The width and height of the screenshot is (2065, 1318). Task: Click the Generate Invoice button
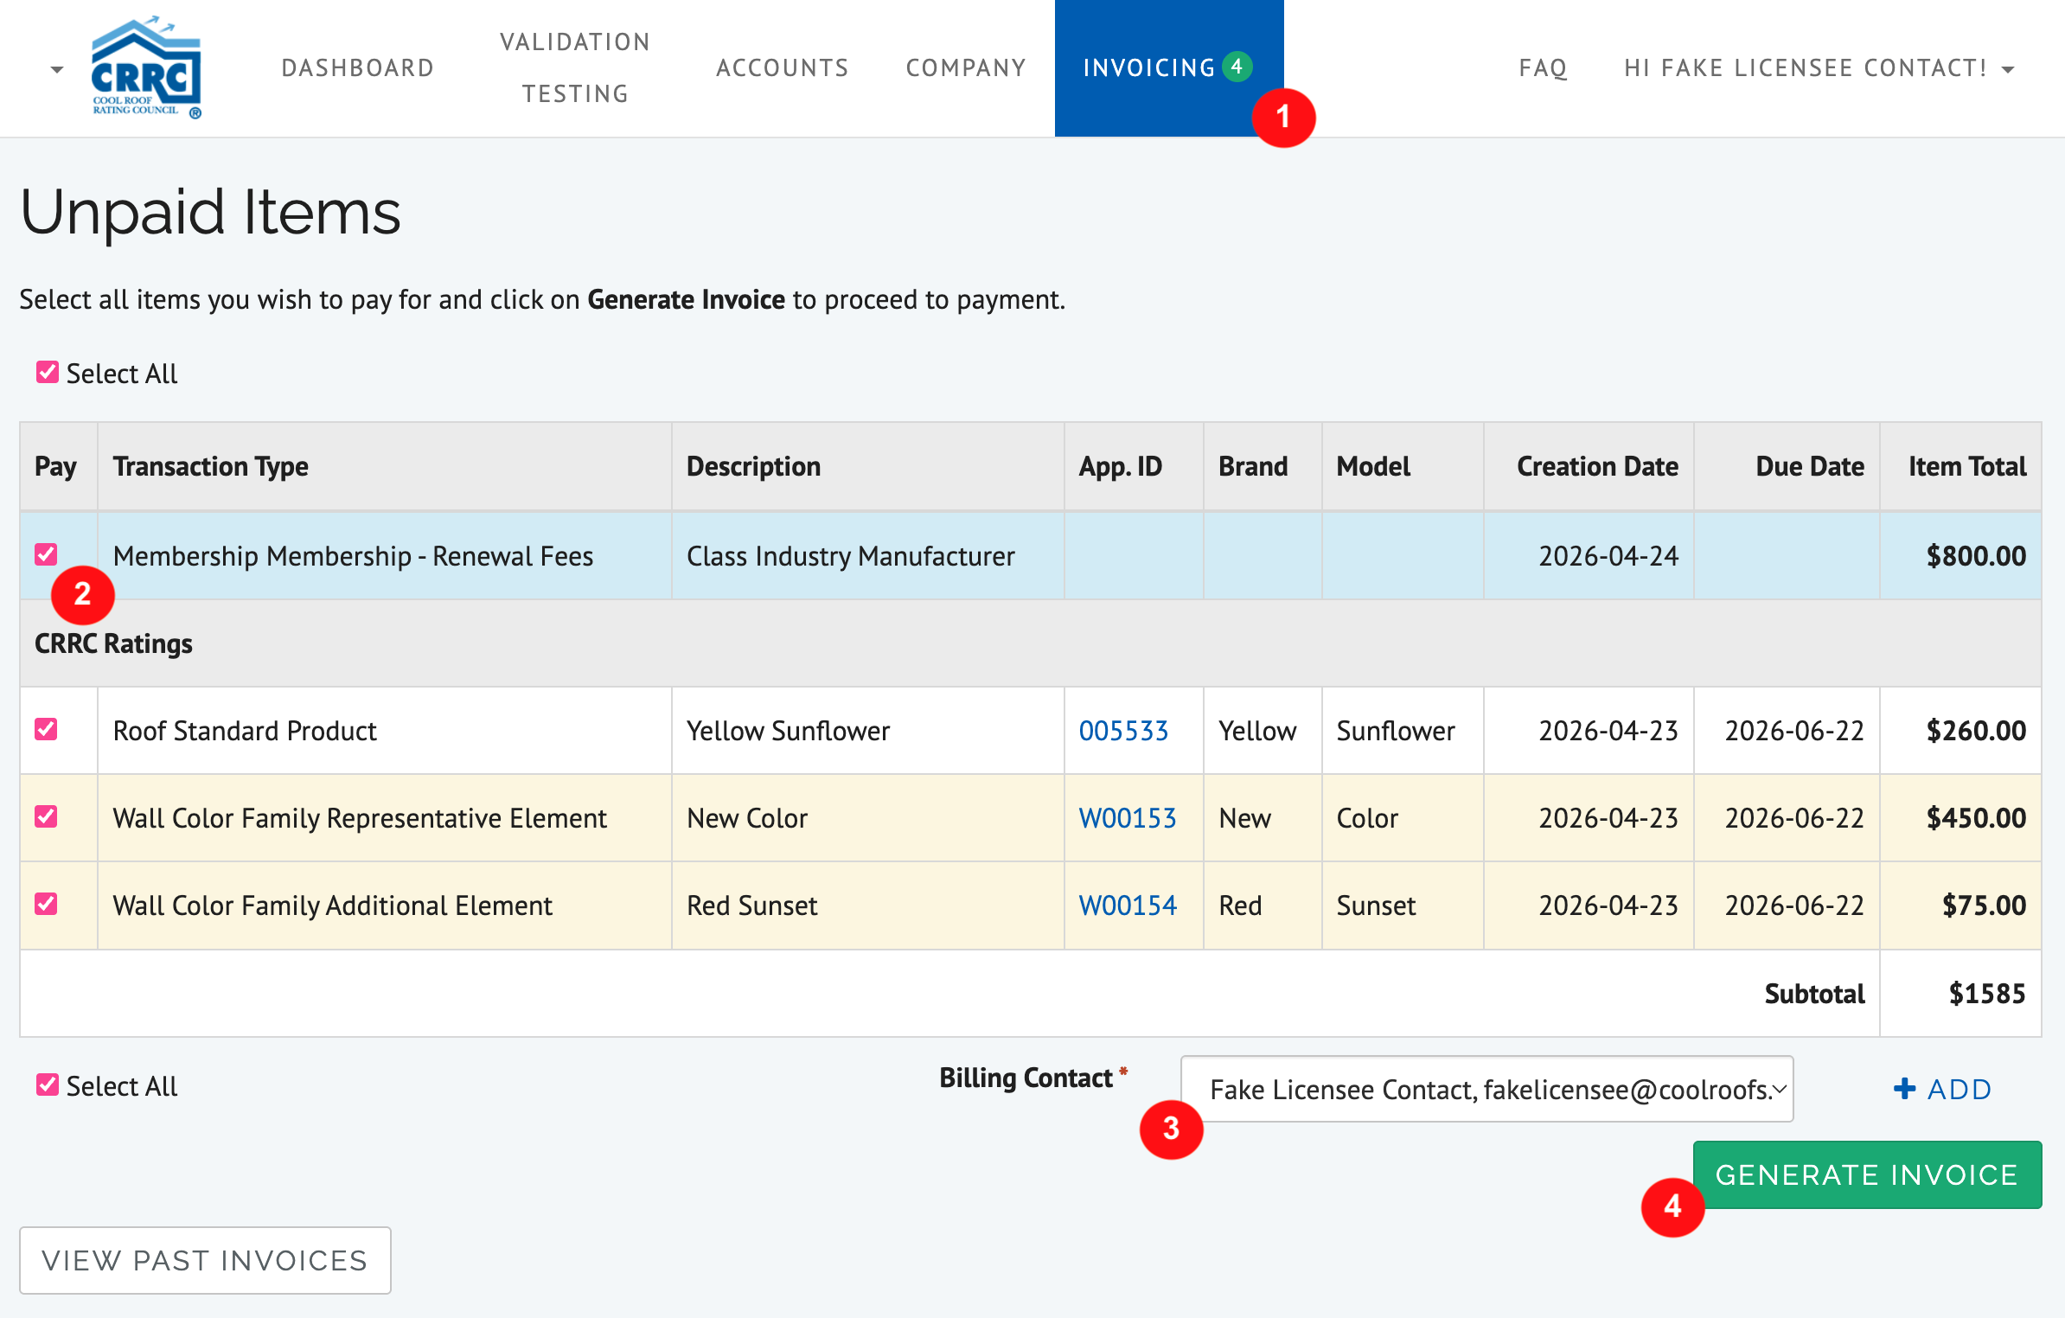pos(1867,1174)
